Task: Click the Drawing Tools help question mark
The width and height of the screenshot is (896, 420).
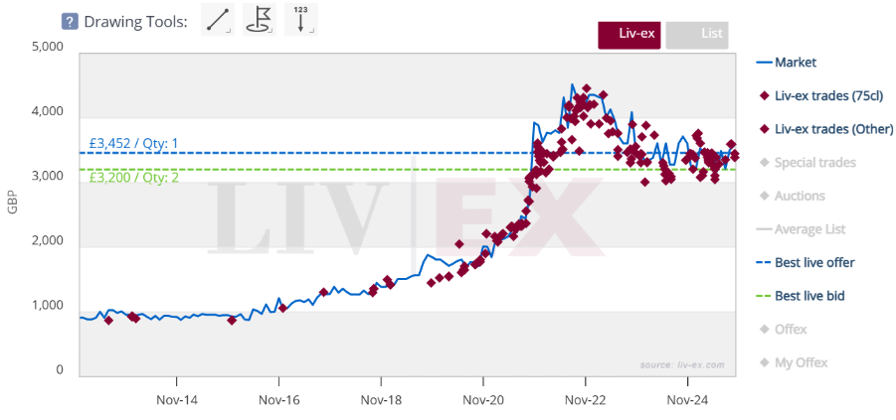Action: click(70, 21)
